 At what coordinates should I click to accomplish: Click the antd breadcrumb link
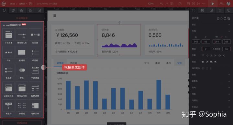(x=12, y=4)
